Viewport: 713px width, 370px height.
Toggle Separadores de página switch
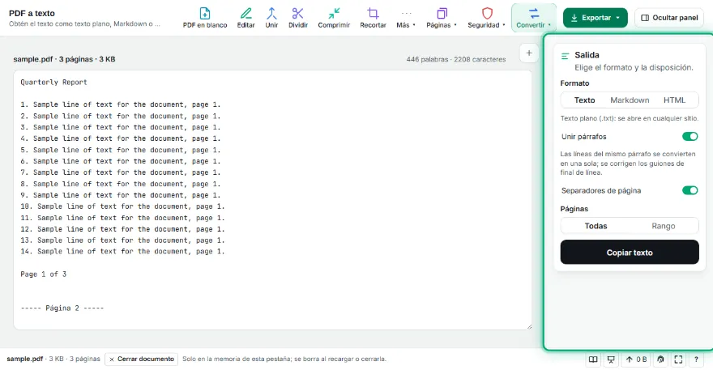[690, 190]
